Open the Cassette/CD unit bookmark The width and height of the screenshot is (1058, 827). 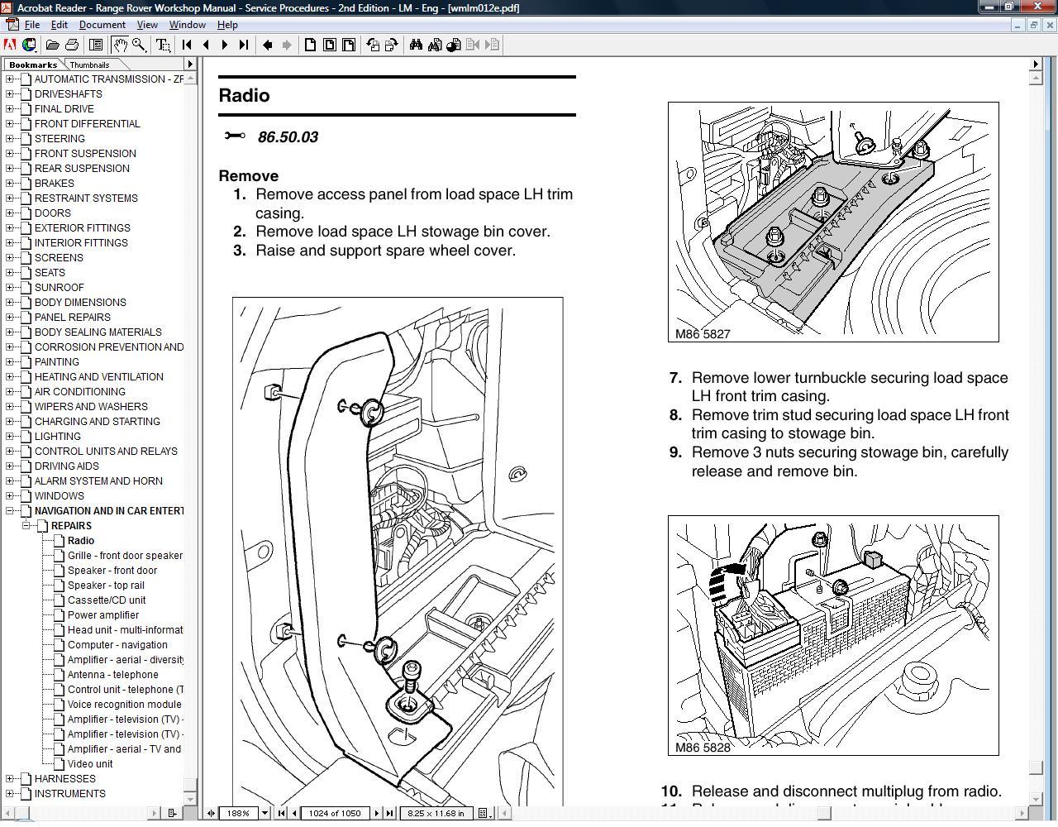tap(107, 600)
